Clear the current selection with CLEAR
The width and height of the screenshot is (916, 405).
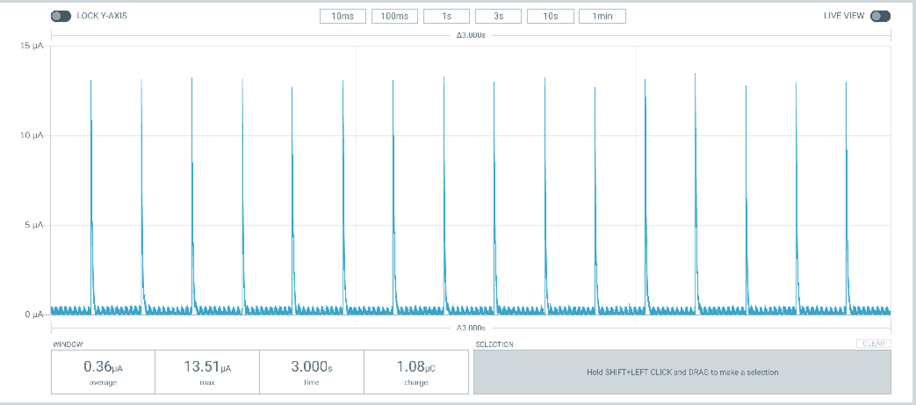873,344
